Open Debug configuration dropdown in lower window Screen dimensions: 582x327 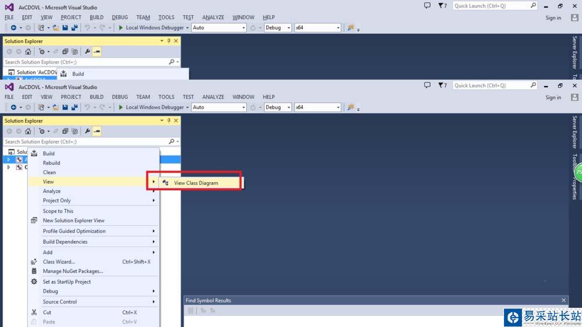pos(278,107)
